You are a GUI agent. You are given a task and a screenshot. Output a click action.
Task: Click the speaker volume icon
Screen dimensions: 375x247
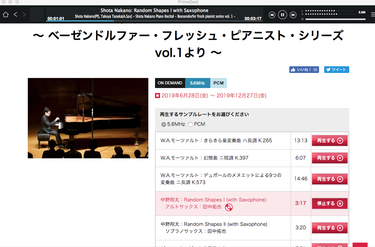click(303, 19)
